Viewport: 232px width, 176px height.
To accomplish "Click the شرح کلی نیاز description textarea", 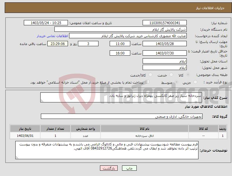I will tap(121, 97).
